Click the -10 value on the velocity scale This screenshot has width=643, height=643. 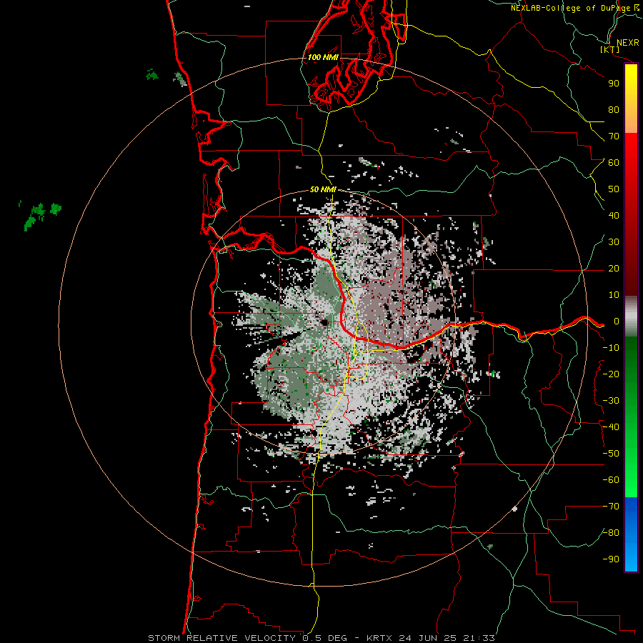point(611,348)
